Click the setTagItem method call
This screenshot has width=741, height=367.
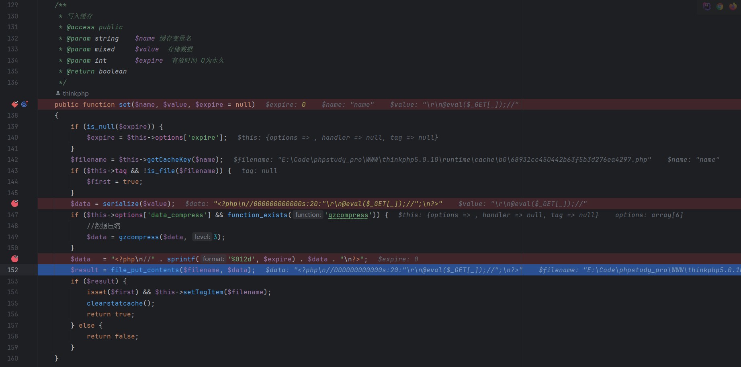(x=203, y=292)
